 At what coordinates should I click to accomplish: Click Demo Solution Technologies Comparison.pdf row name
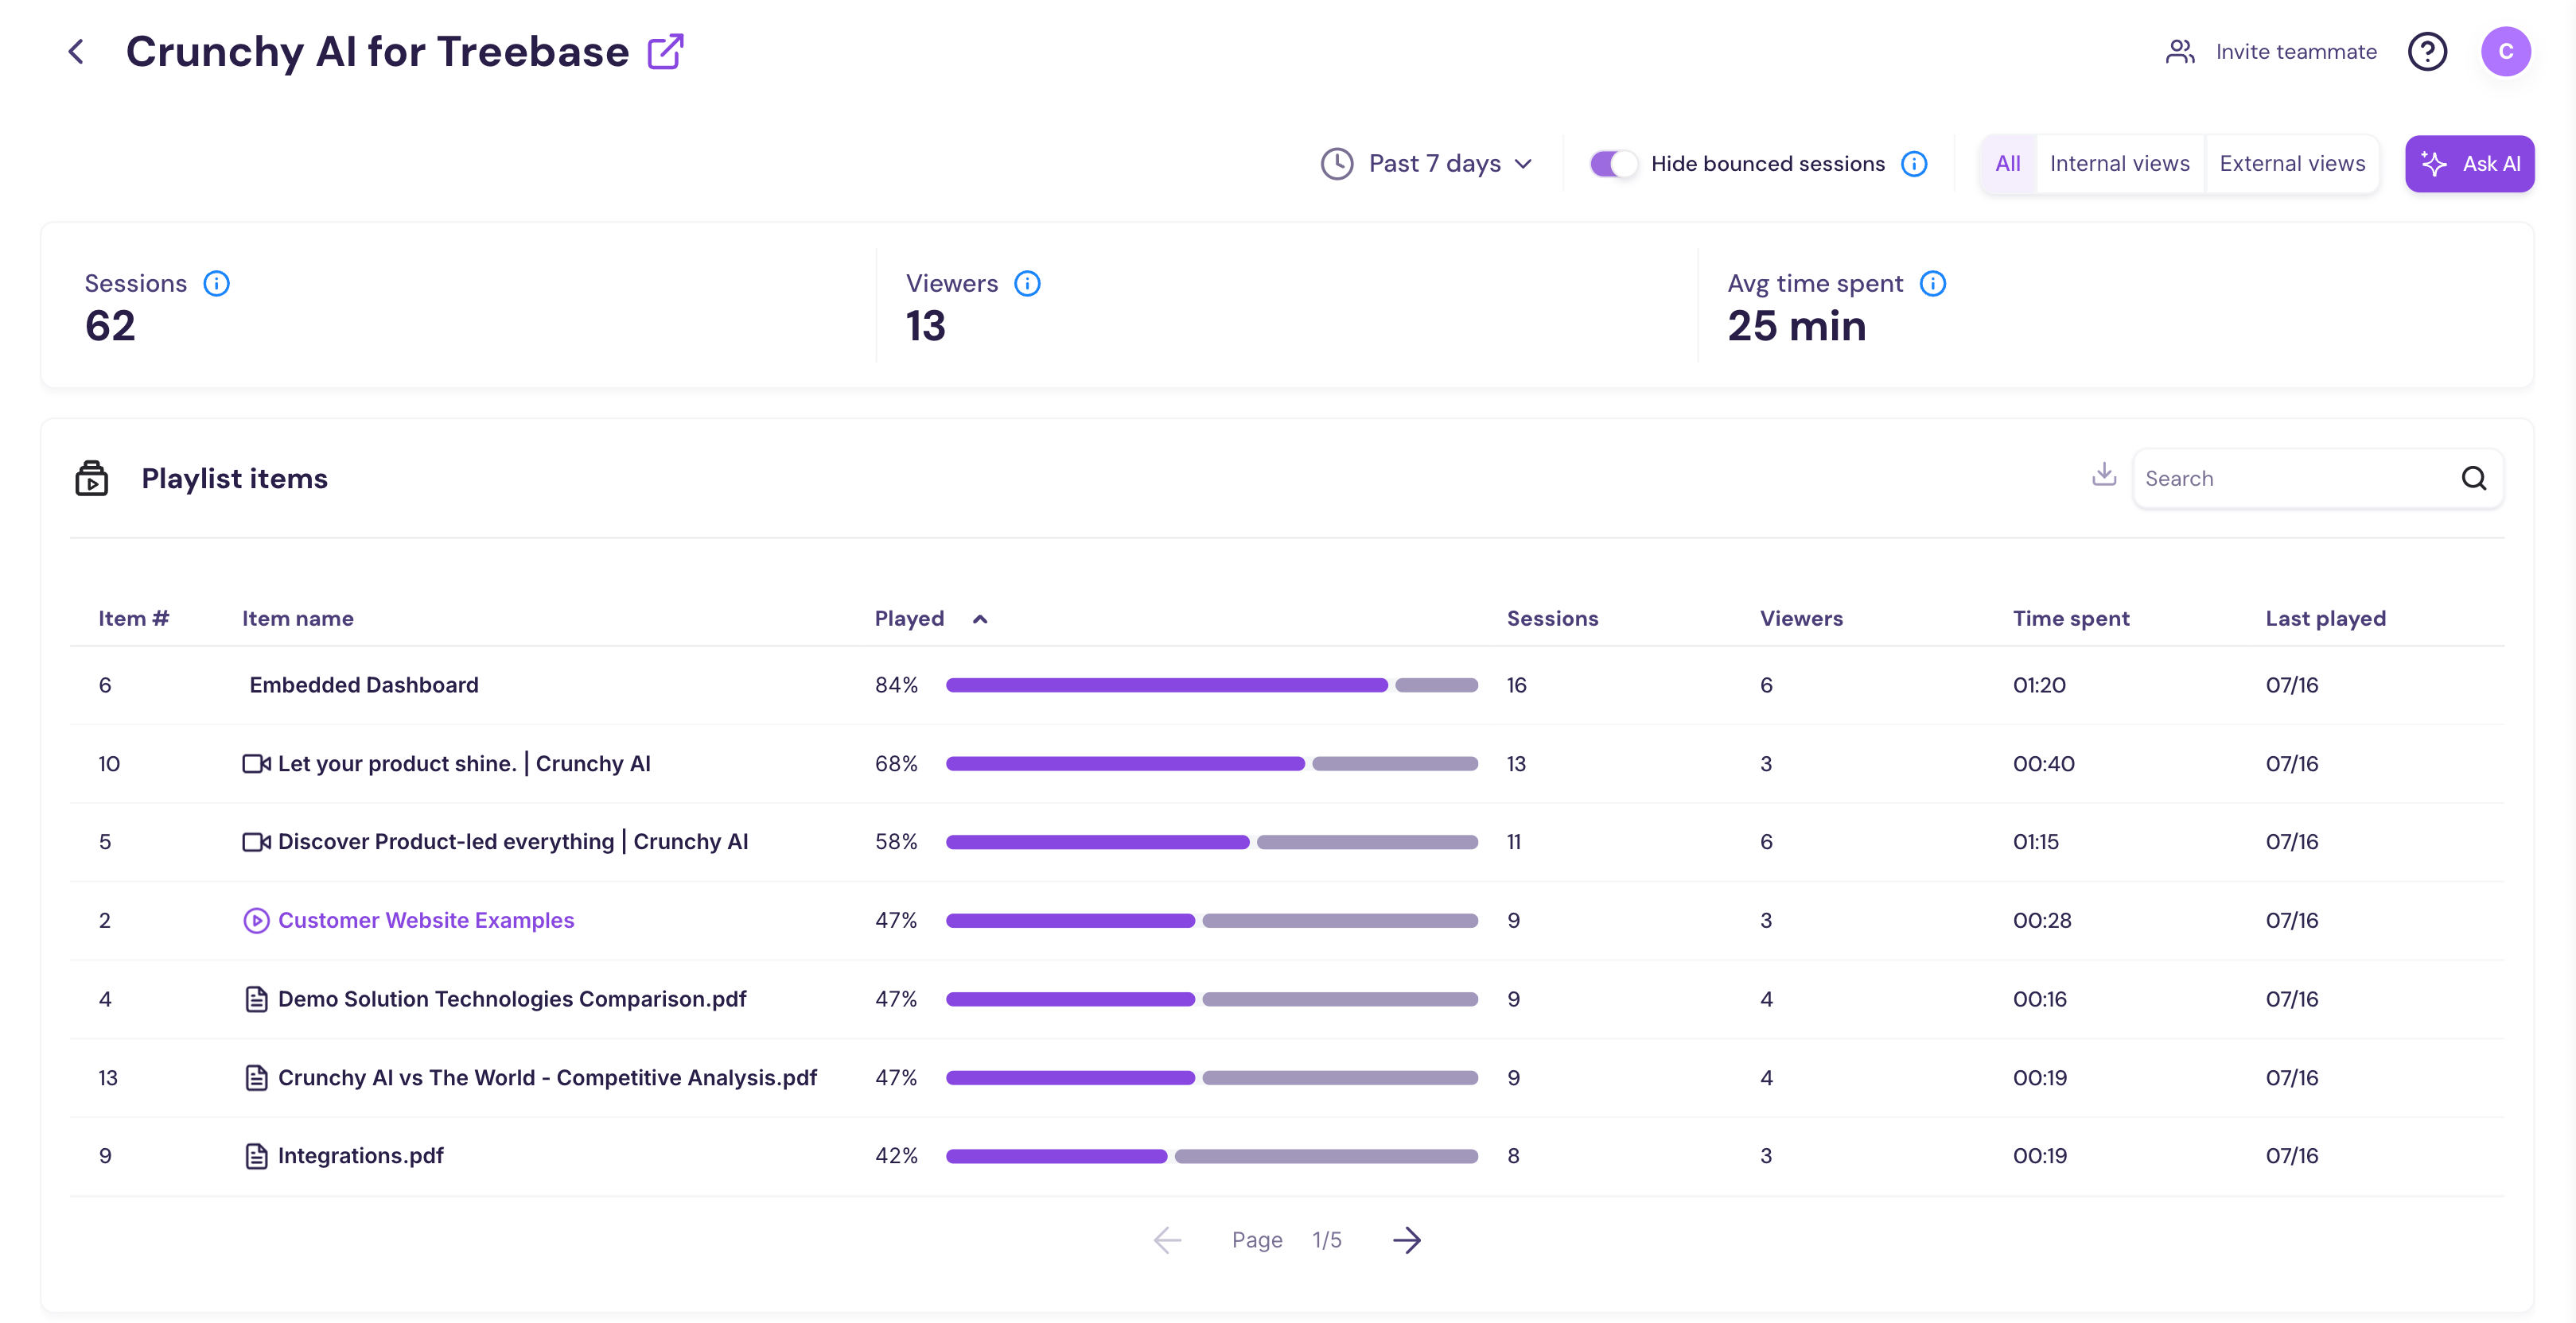point(512,999)
